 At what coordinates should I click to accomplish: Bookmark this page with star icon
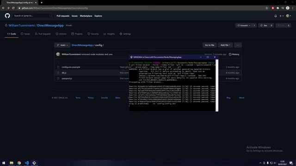[266, 8]
